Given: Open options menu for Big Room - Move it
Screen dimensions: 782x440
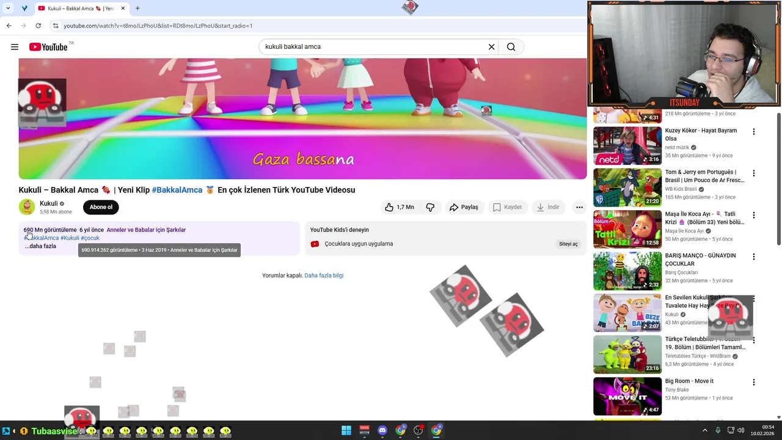Looking at the screenshot, I should (753, 382).
